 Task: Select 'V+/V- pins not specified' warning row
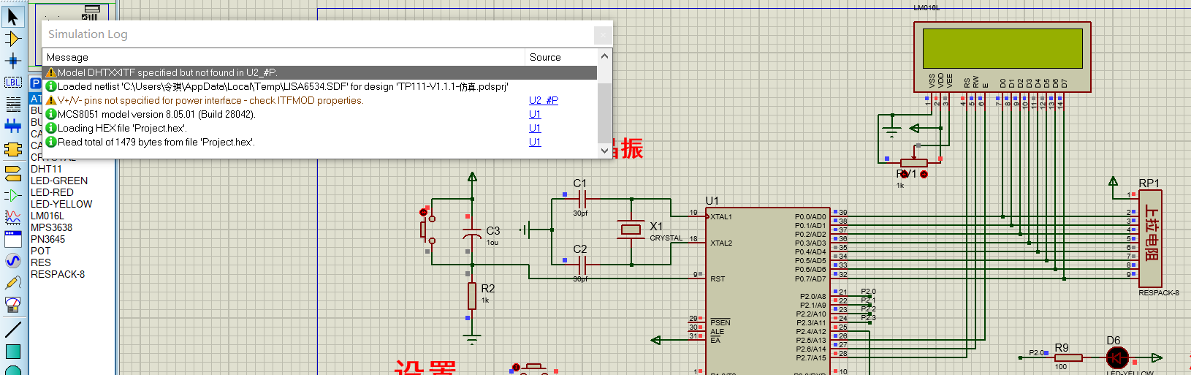[x=320, y=100]
